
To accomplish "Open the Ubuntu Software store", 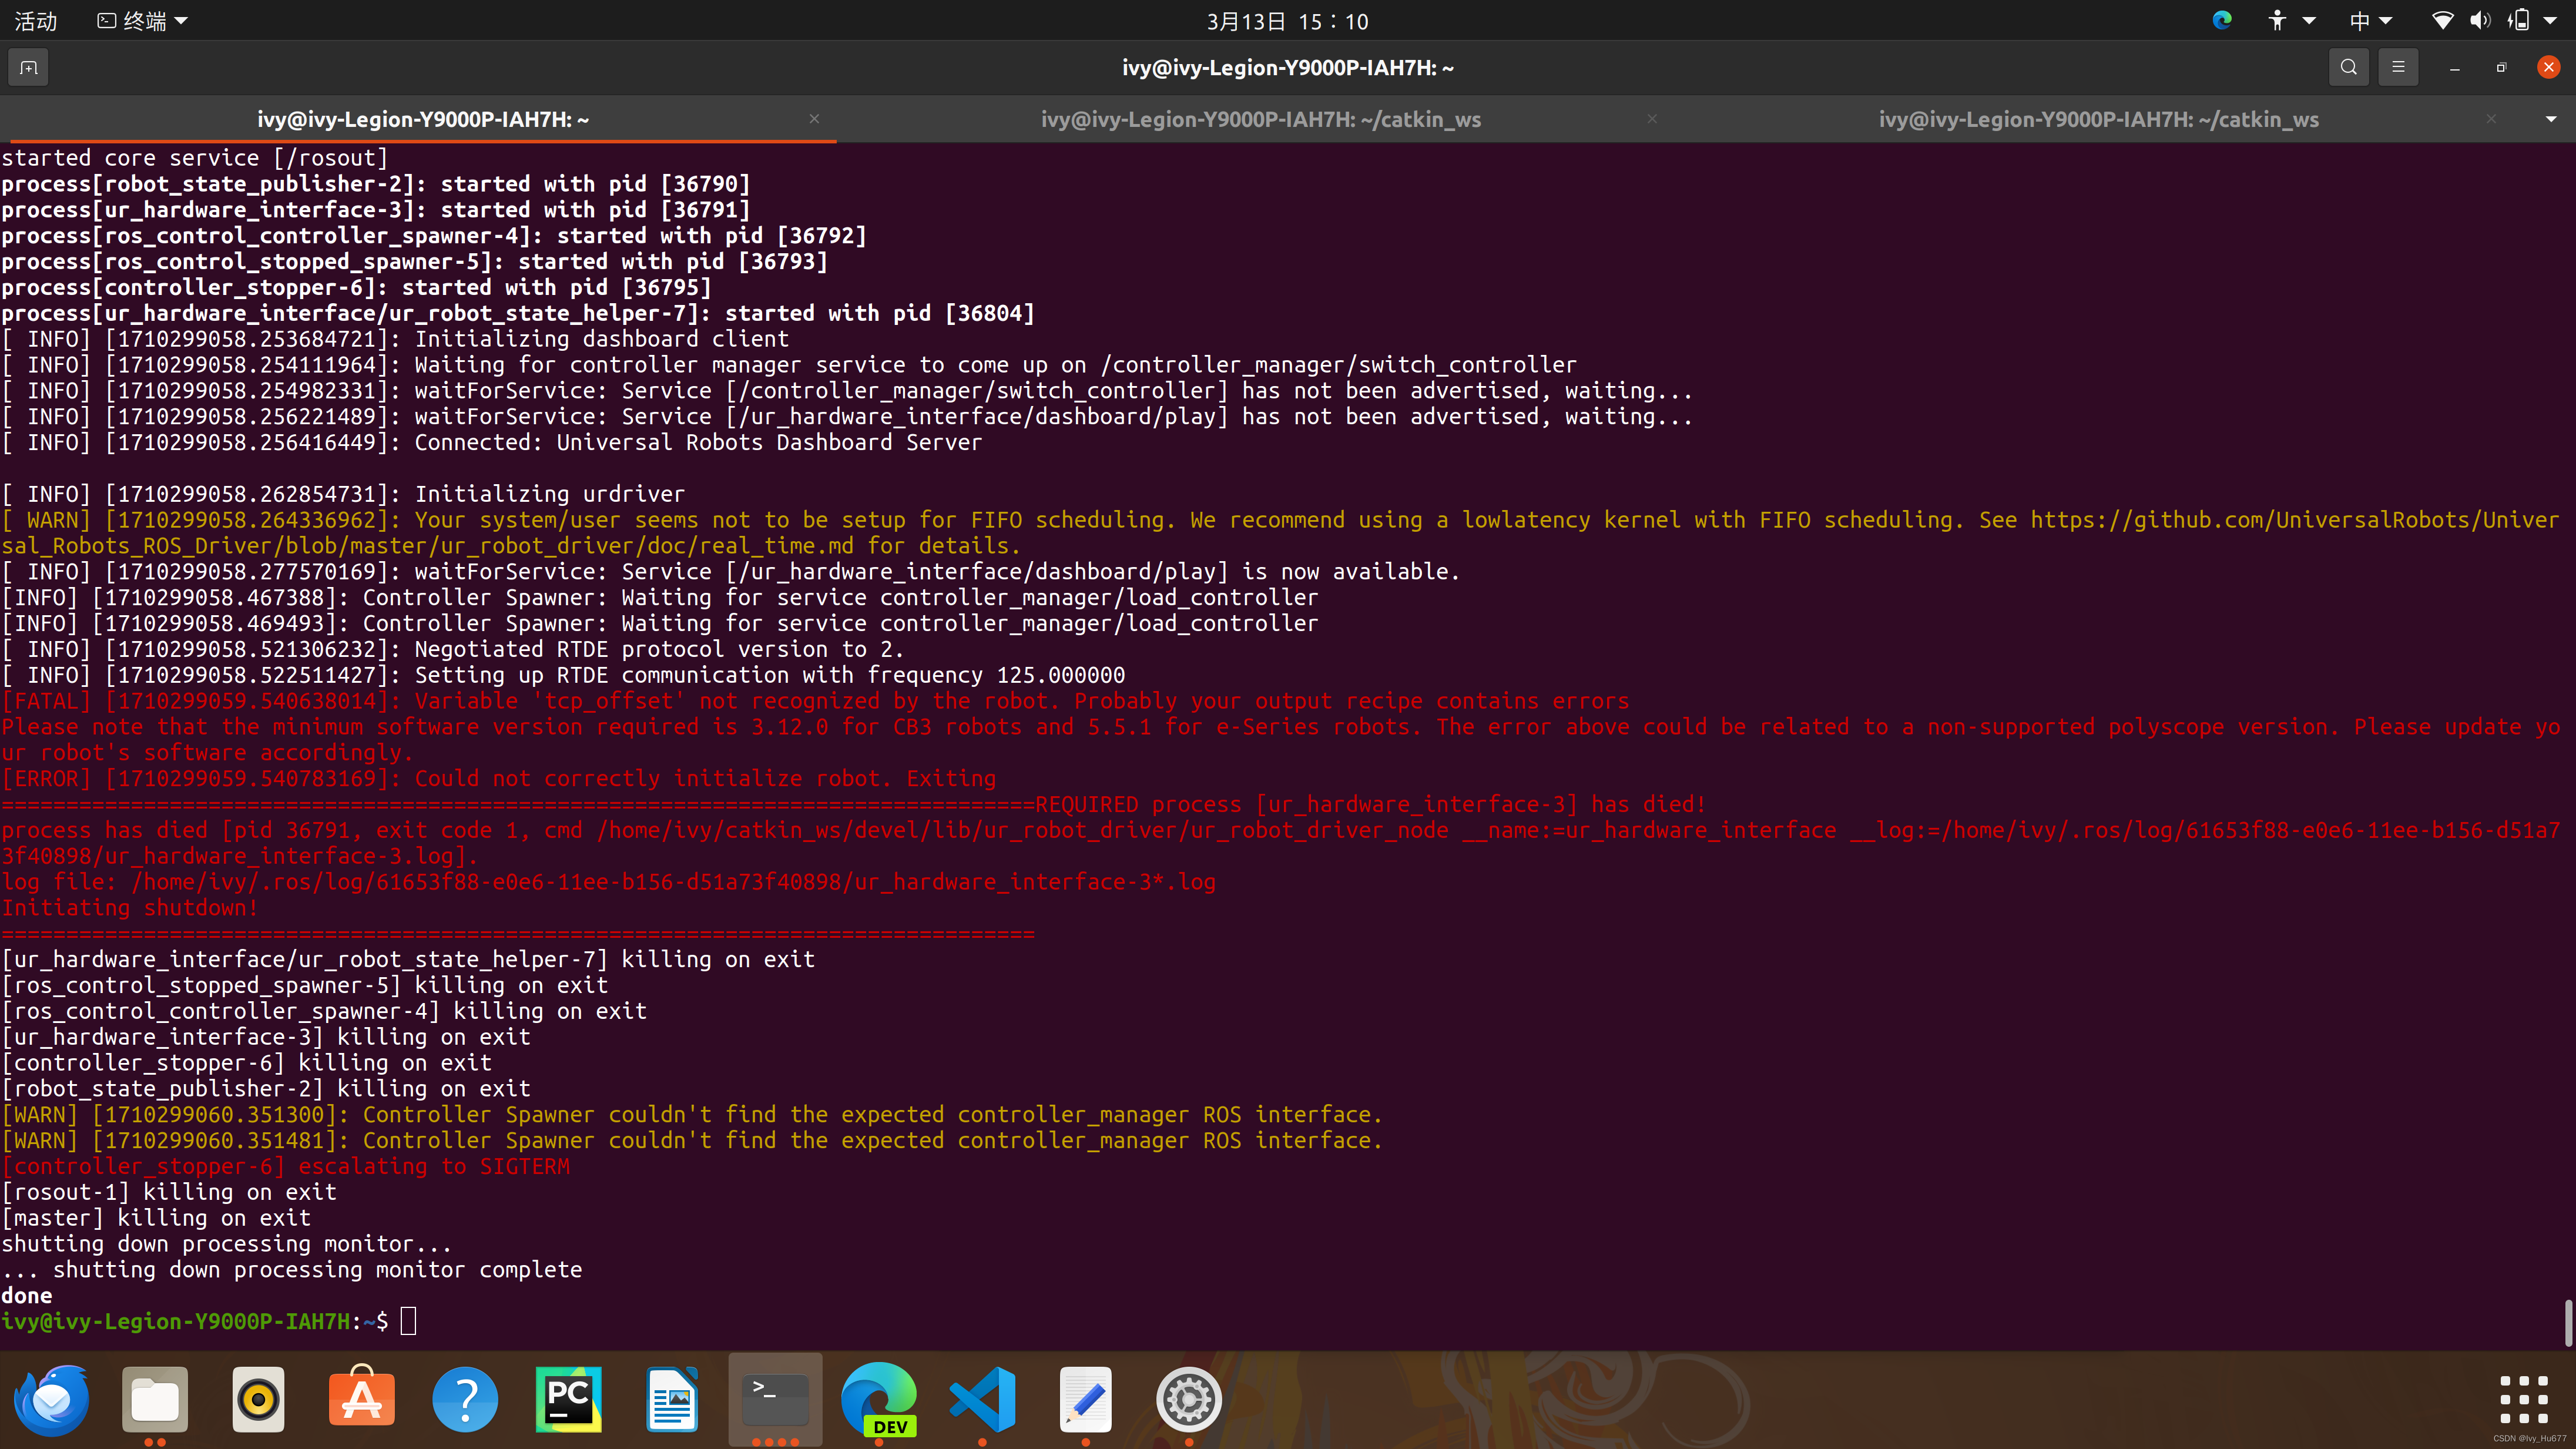I will [x=361, y=1399].
